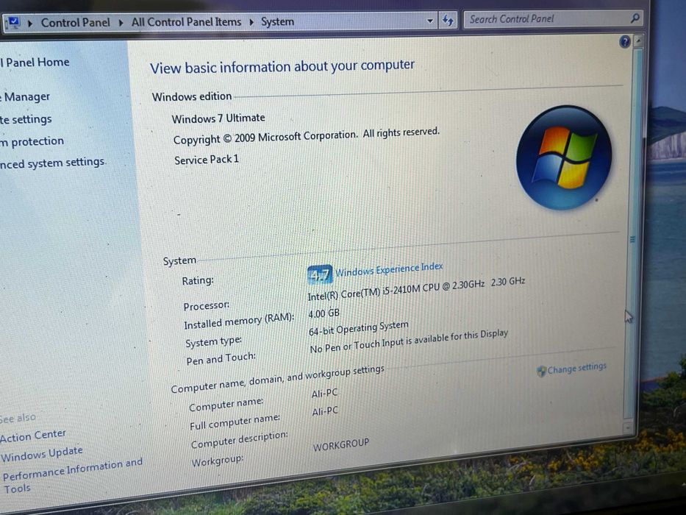Select the Control Panel breadcrumb
Viewport: 686px width, 515px height.
coord(75,22)
